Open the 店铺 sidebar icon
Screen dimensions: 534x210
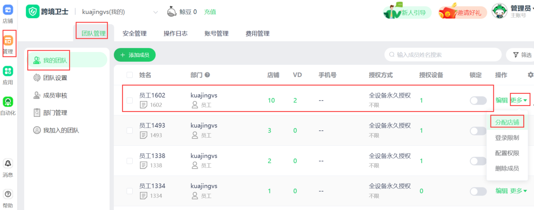click(8, 10)
